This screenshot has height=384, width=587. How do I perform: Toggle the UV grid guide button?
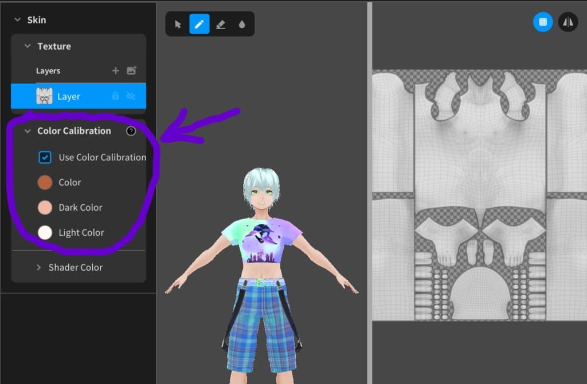click(543, 22)
